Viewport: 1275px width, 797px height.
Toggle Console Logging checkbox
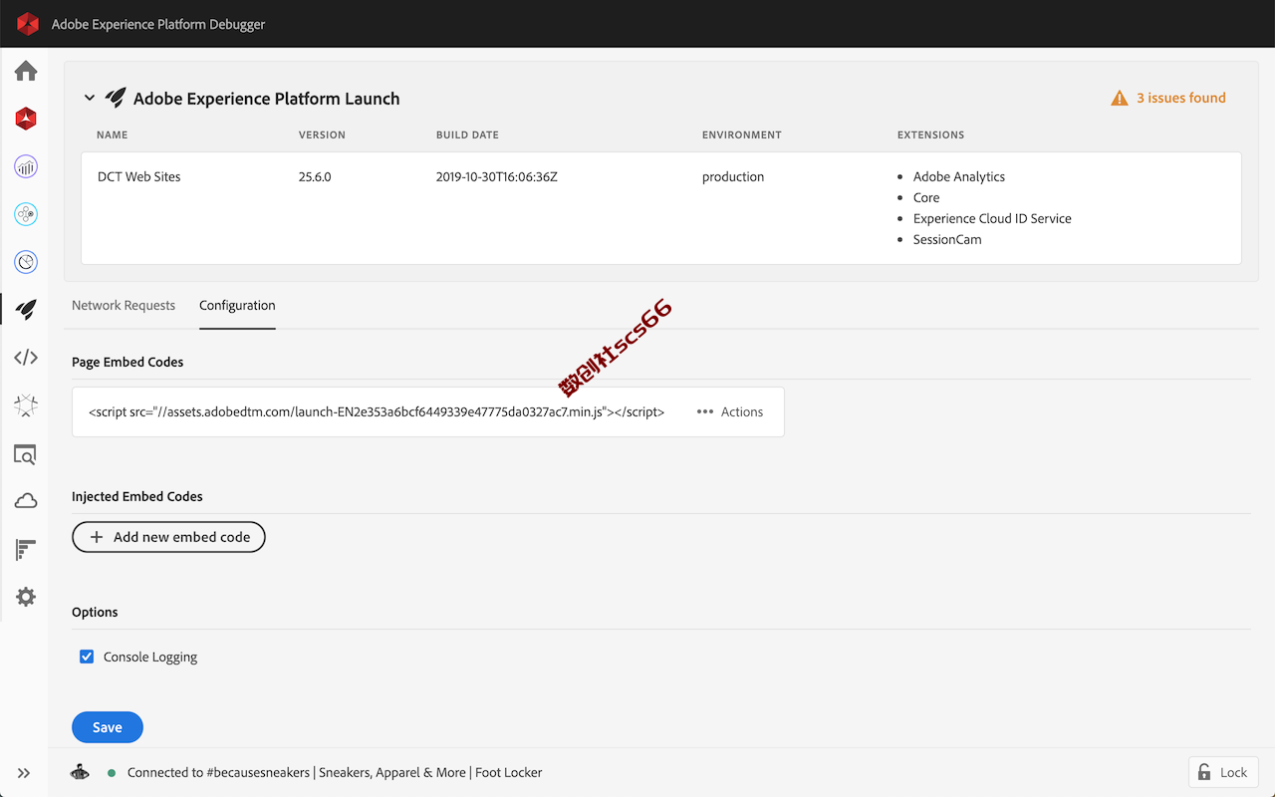click(87, 657)
